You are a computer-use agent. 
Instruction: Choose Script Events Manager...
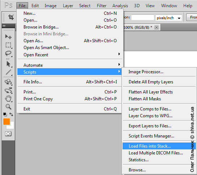159,136
